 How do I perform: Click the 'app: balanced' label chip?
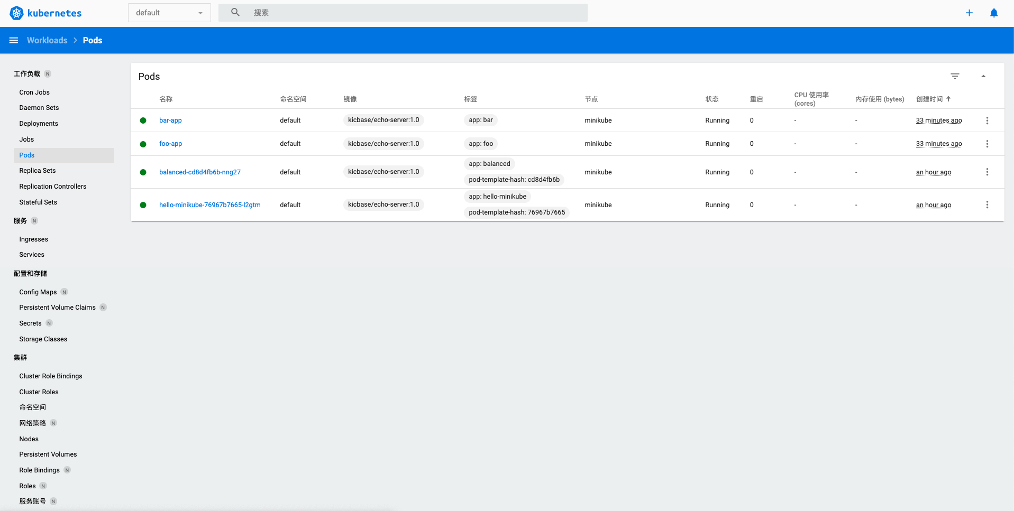coord(489,164)
